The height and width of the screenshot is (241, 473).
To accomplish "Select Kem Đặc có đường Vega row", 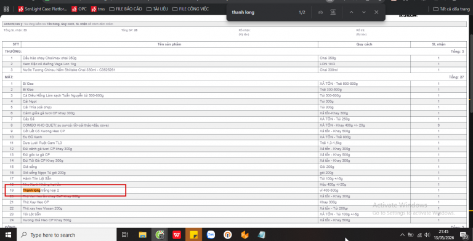I will click(235, 64).
